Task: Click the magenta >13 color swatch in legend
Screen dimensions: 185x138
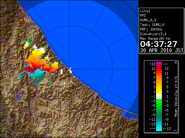Action: [159, 64]
